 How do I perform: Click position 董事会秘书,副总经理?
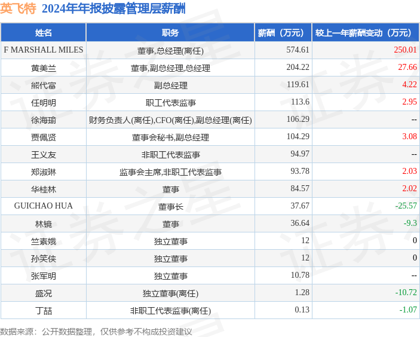click(170, 137)
